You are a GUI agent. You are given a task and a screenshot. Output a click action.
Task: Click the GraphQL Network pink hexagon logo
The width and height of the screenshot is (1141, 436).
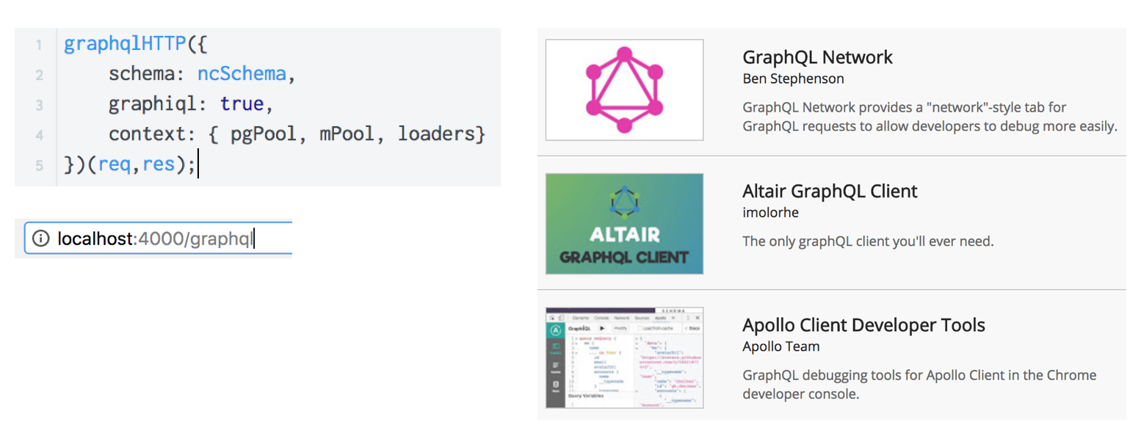(x=623, y=88)
